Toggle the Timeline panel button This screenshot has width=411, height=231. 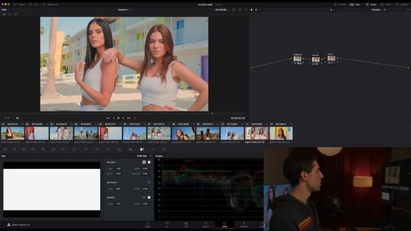click(340, 4)
